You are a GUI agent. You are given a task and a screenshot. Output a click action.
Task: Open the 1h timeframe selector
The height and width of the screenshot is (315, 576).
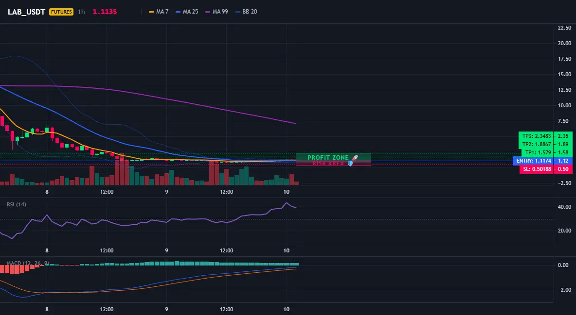tap(81, 12)
